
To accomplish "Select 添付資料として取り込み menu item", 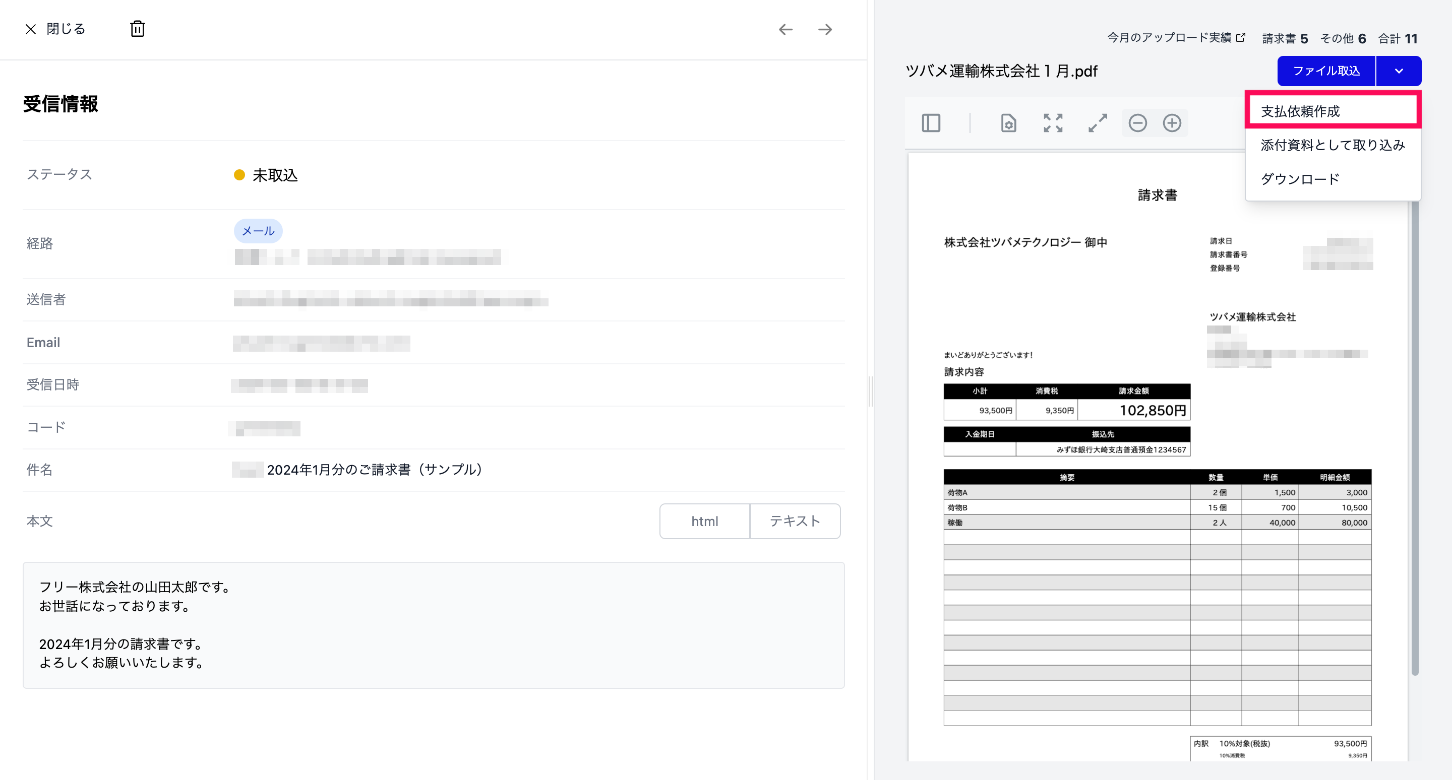I will [x=1333, y=145].
